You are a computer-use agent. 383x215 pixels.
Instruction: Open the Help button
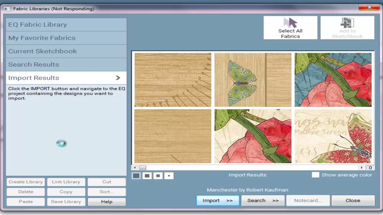click(107, 202)
